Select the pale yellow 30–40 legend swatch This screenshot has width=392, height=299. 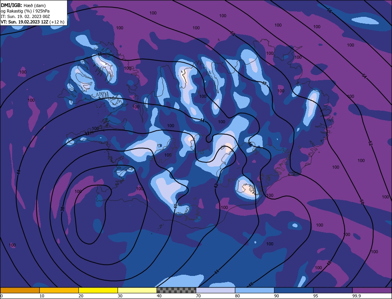tap(137, 290)
